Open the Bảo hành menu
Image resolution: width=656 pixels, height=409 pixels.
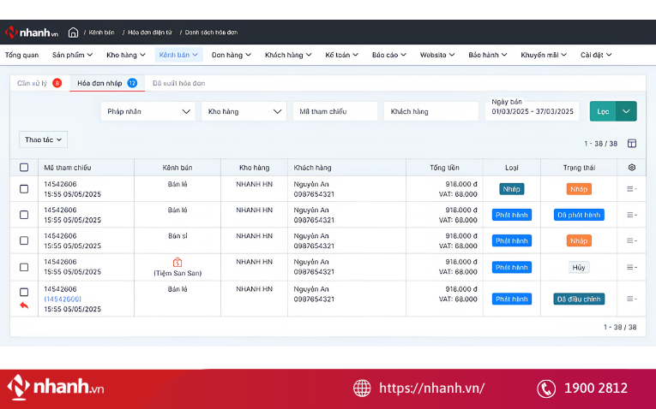pos(488,55)
